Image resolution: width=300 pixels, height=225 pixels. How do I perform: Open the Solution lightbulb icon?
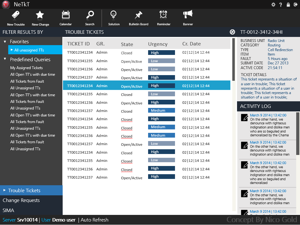(x=114, y=15)
